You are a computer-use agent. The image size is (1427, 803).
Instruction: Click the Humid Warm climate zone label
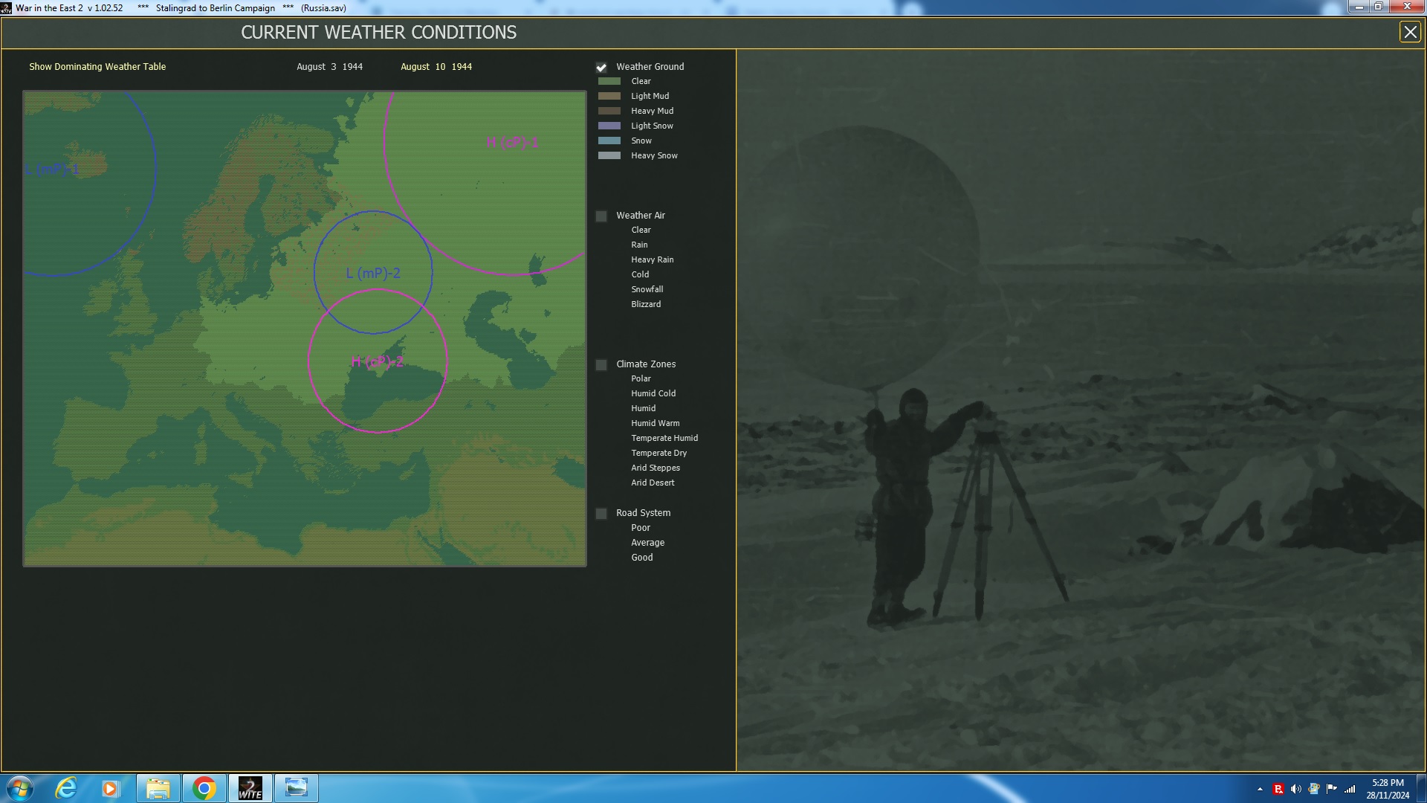click(x=656, y=423)
